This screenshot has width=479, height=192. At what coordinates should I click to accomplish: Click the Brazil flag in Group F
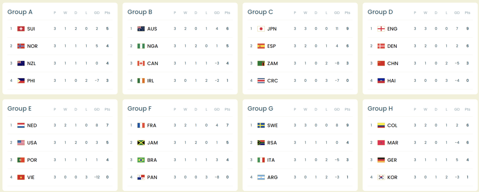141,160
